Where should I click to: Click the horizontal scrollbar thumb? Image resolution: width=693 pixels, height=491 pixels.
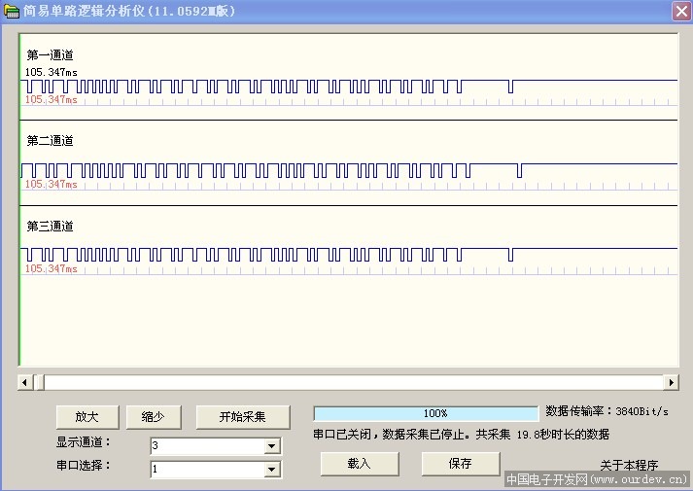tap(39, 382)
